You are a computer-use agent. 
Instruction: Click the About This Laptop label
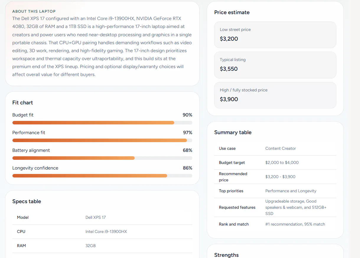tap(34, 11)
